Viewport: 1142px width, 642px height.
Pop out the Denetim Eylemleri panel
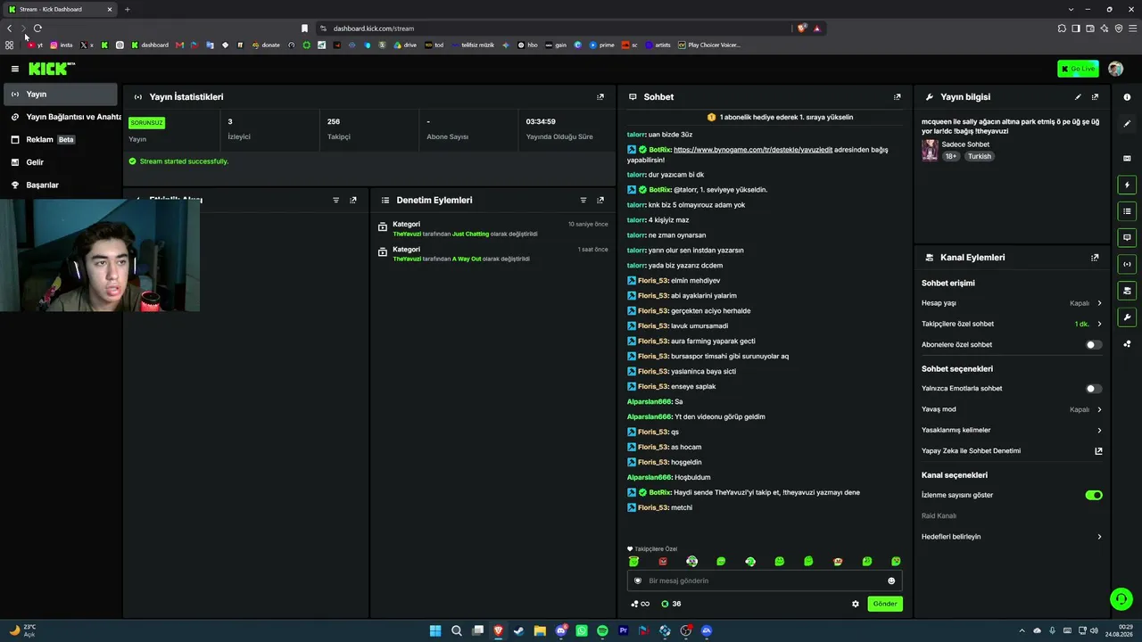coord(600,200)
